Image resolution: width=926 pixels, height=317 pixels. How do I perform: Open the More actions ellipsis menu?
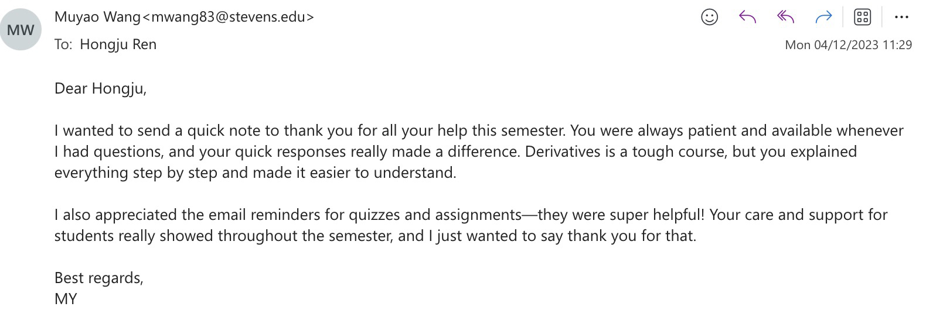pyautogui.click(x=901, y=18)
